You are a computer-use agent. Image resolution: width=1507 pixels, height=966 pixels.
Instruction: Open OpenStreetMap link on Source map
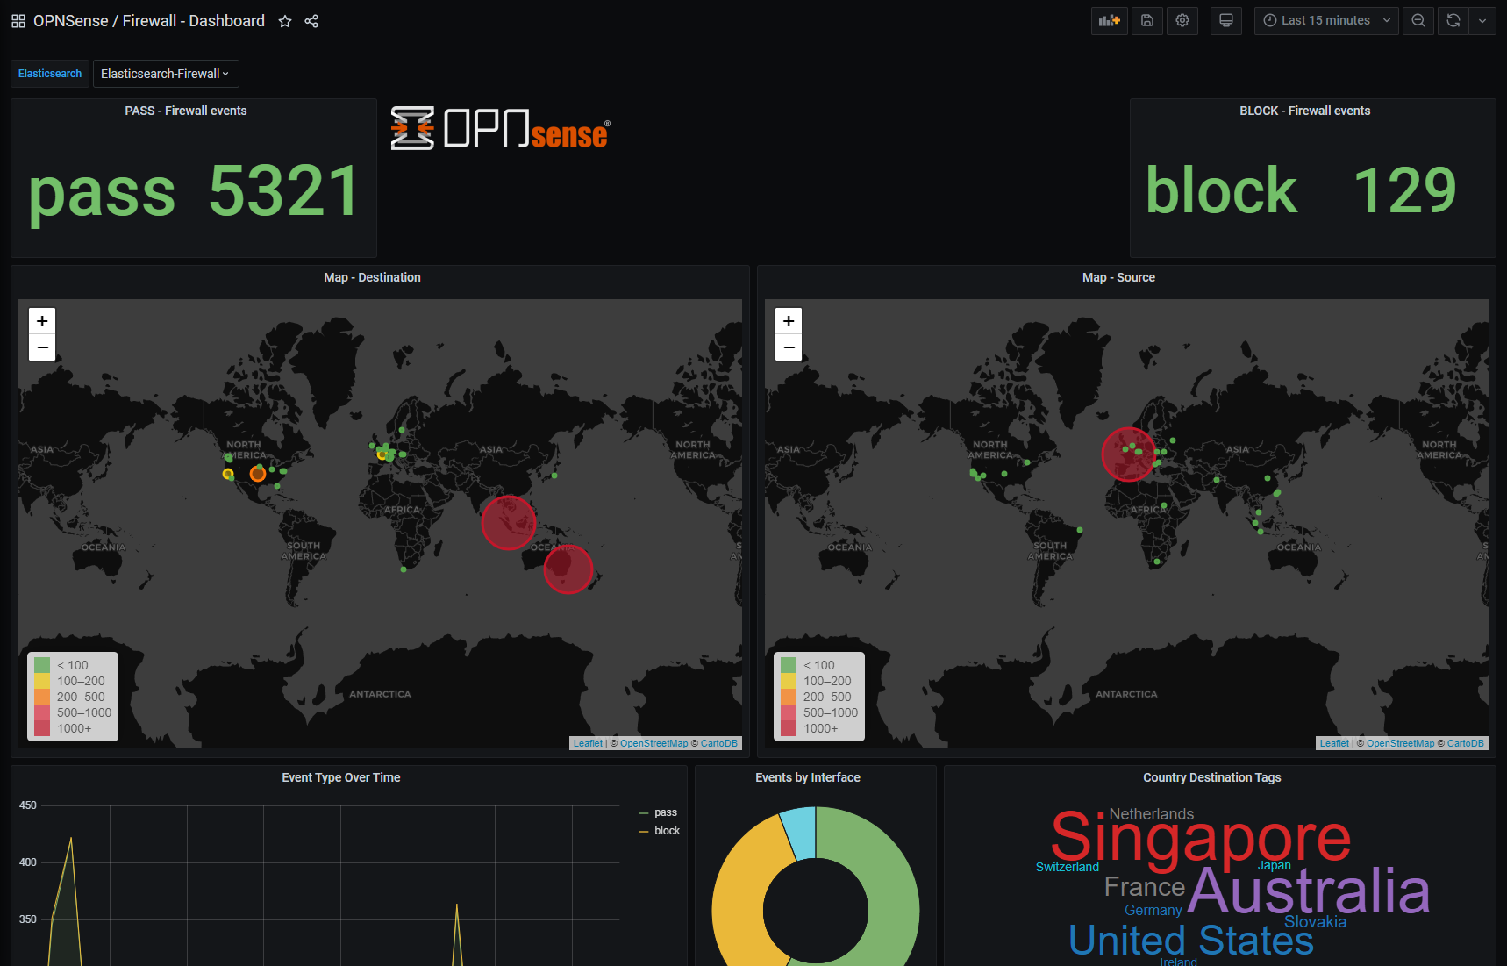click(1401, 743)
